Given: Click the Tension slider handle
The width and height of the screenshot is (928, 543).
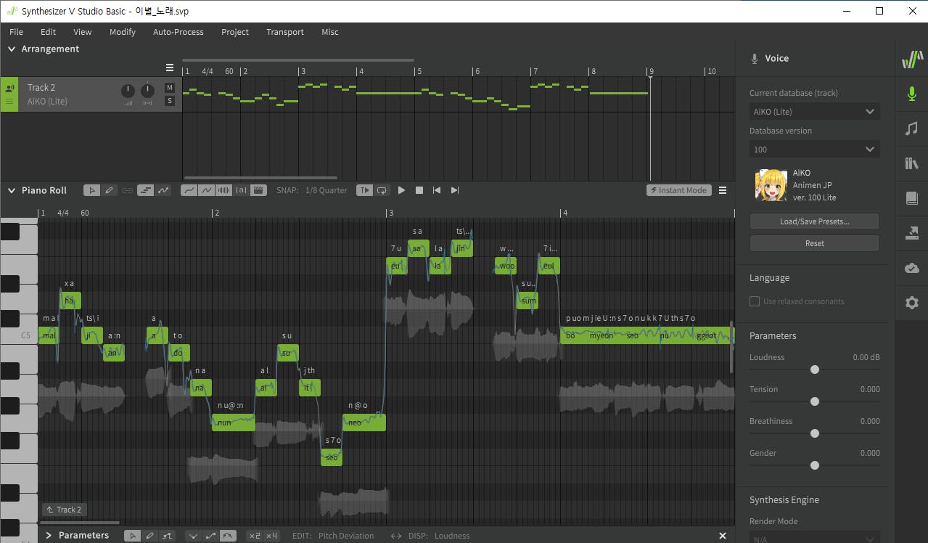Looking at the screenshot, I should pyautogui.click(x=815, y=401).
